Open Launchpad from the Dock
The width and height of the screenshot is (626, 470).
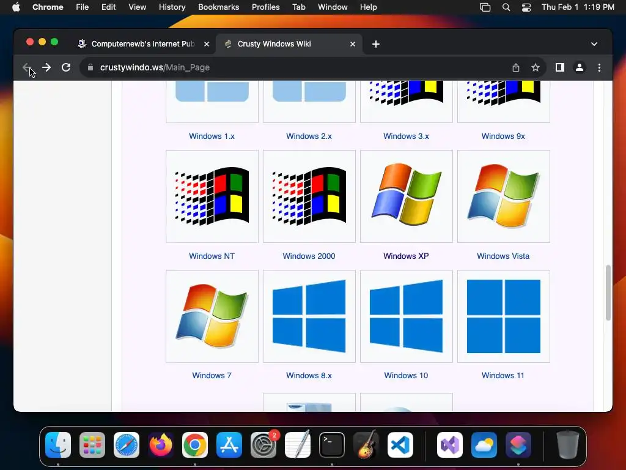pyautogui.click(x=92, y=444)
